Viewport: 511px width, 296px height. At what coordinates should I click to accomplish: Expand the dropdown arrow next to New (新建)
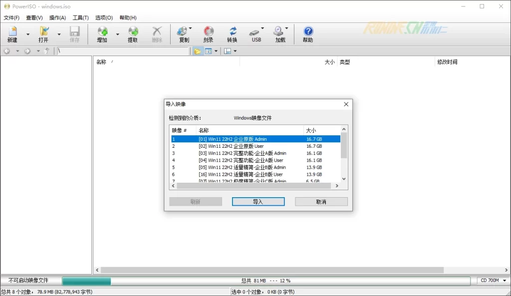(x=28, y=34)
